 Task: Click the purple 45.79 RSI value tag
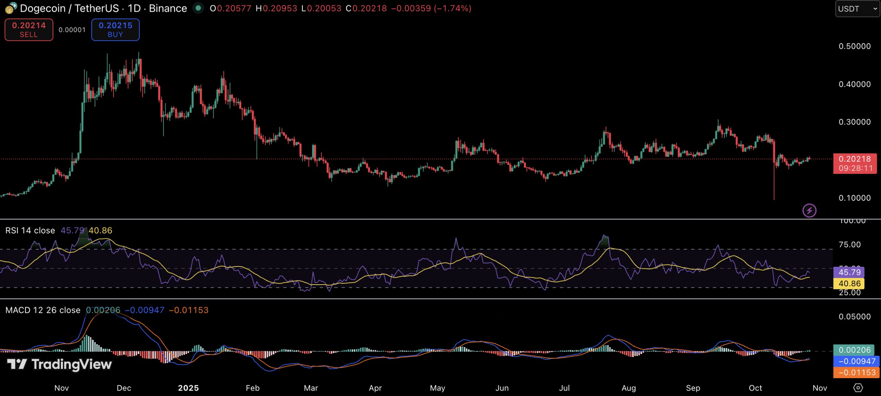click(849, 272)
